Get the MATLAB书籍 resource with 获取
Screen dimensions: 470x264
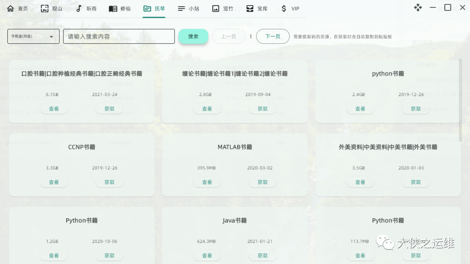262,182
